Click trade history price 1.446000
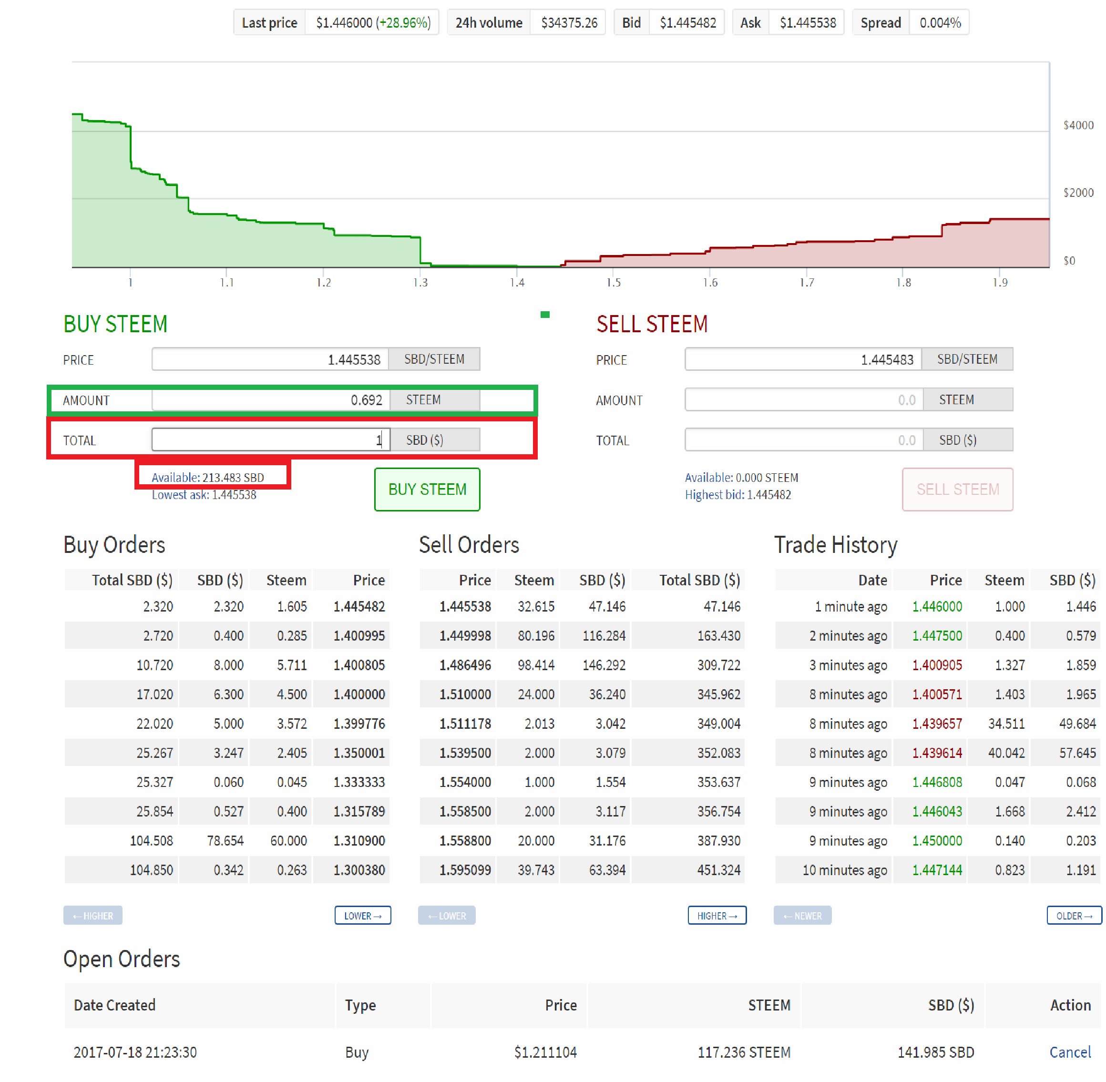Viewport: 1106px width, 1082px height. point(937,606)
